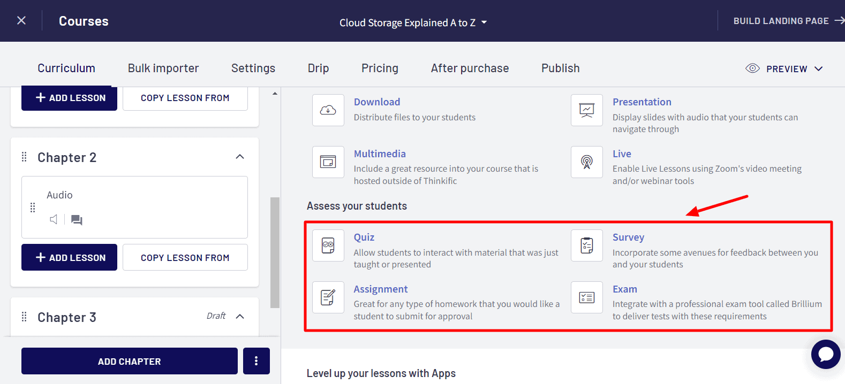Image resolution: width=845 pixels, height=384 pixels.
Task: Click the discussion icon on Audio lesson
Action: coord(77,220)
